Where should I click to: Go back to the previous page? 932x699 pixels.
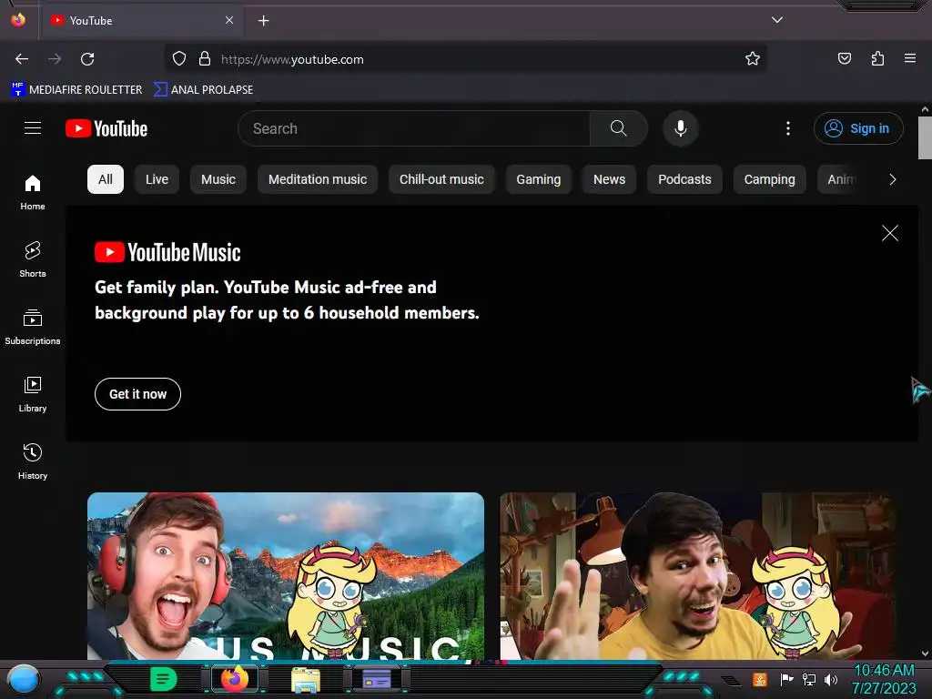22,59
